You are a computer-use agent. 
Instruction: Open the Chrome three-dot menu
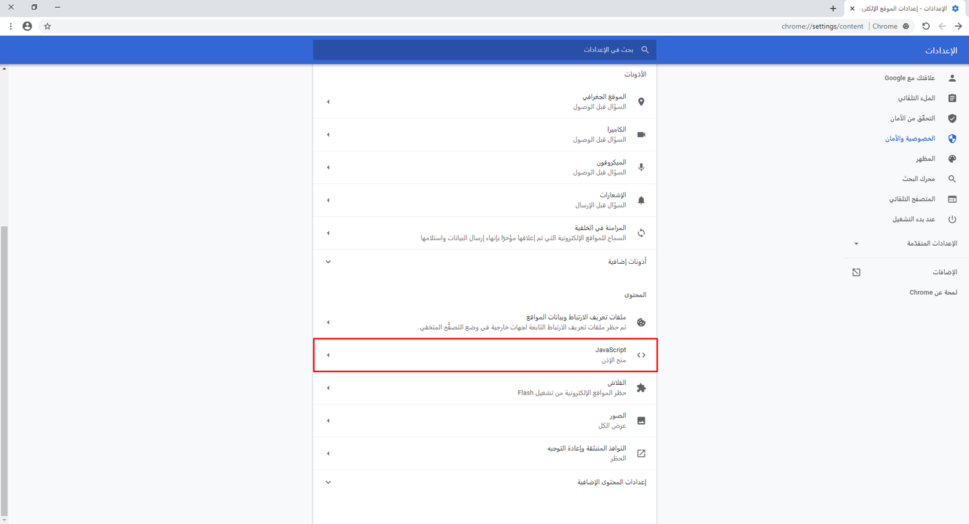click(x=11, y=26)
